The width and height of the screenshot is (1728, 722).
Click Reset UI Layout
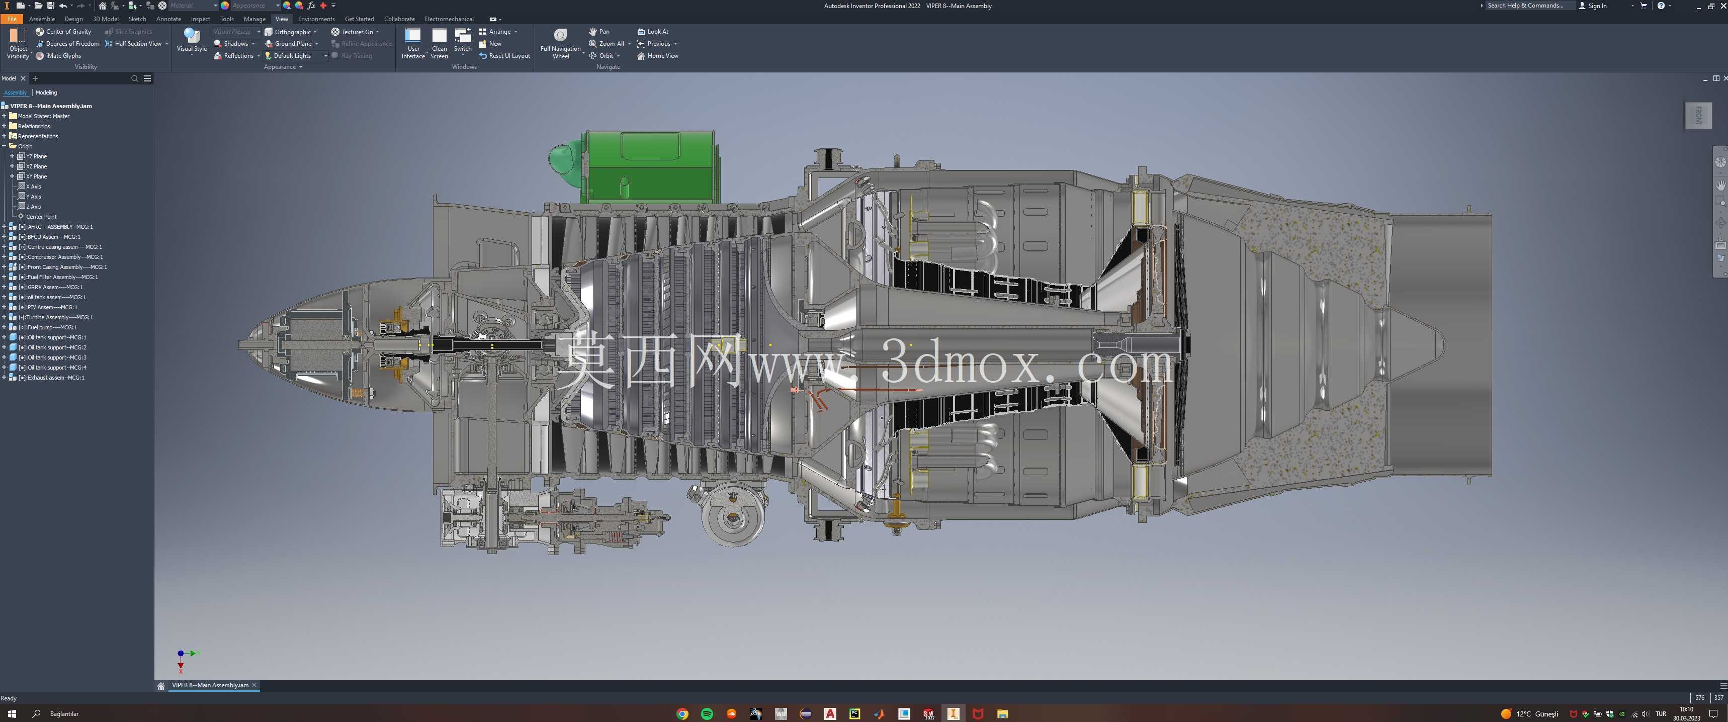(504, 56)
